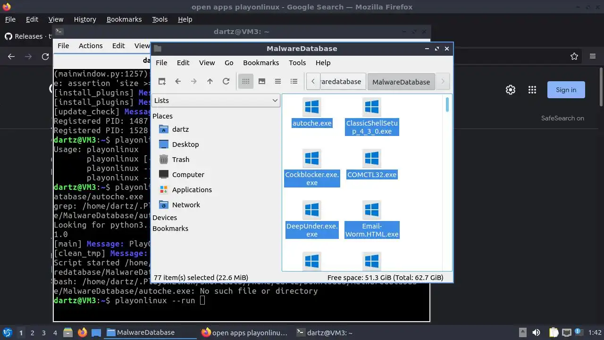Switch to icon view mode
Viewport: 604px width, 340px height.
(x=246, y=81)
